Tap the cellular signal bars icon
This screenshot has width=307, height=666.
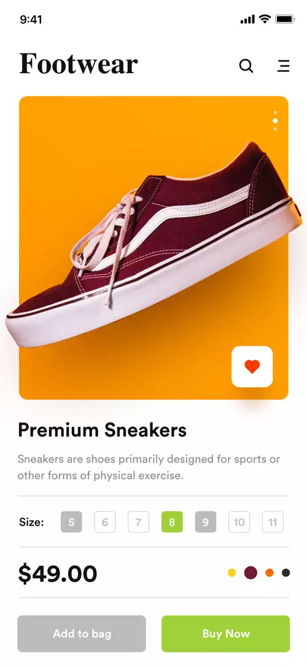point(247,20)
